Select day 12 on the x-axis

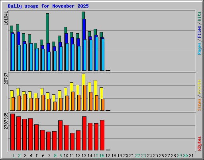tap(78, 156)
